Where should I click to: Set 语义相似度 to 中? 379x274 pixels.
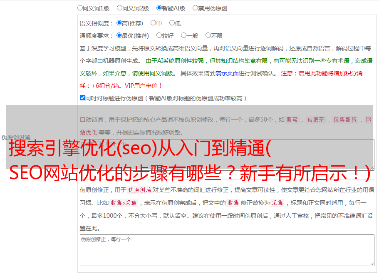[153, 23]
